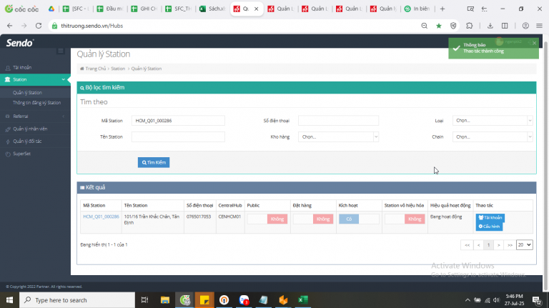Open Task View on taskbar
The height and width of the screenshot is (308, 549).
(144, 300)
